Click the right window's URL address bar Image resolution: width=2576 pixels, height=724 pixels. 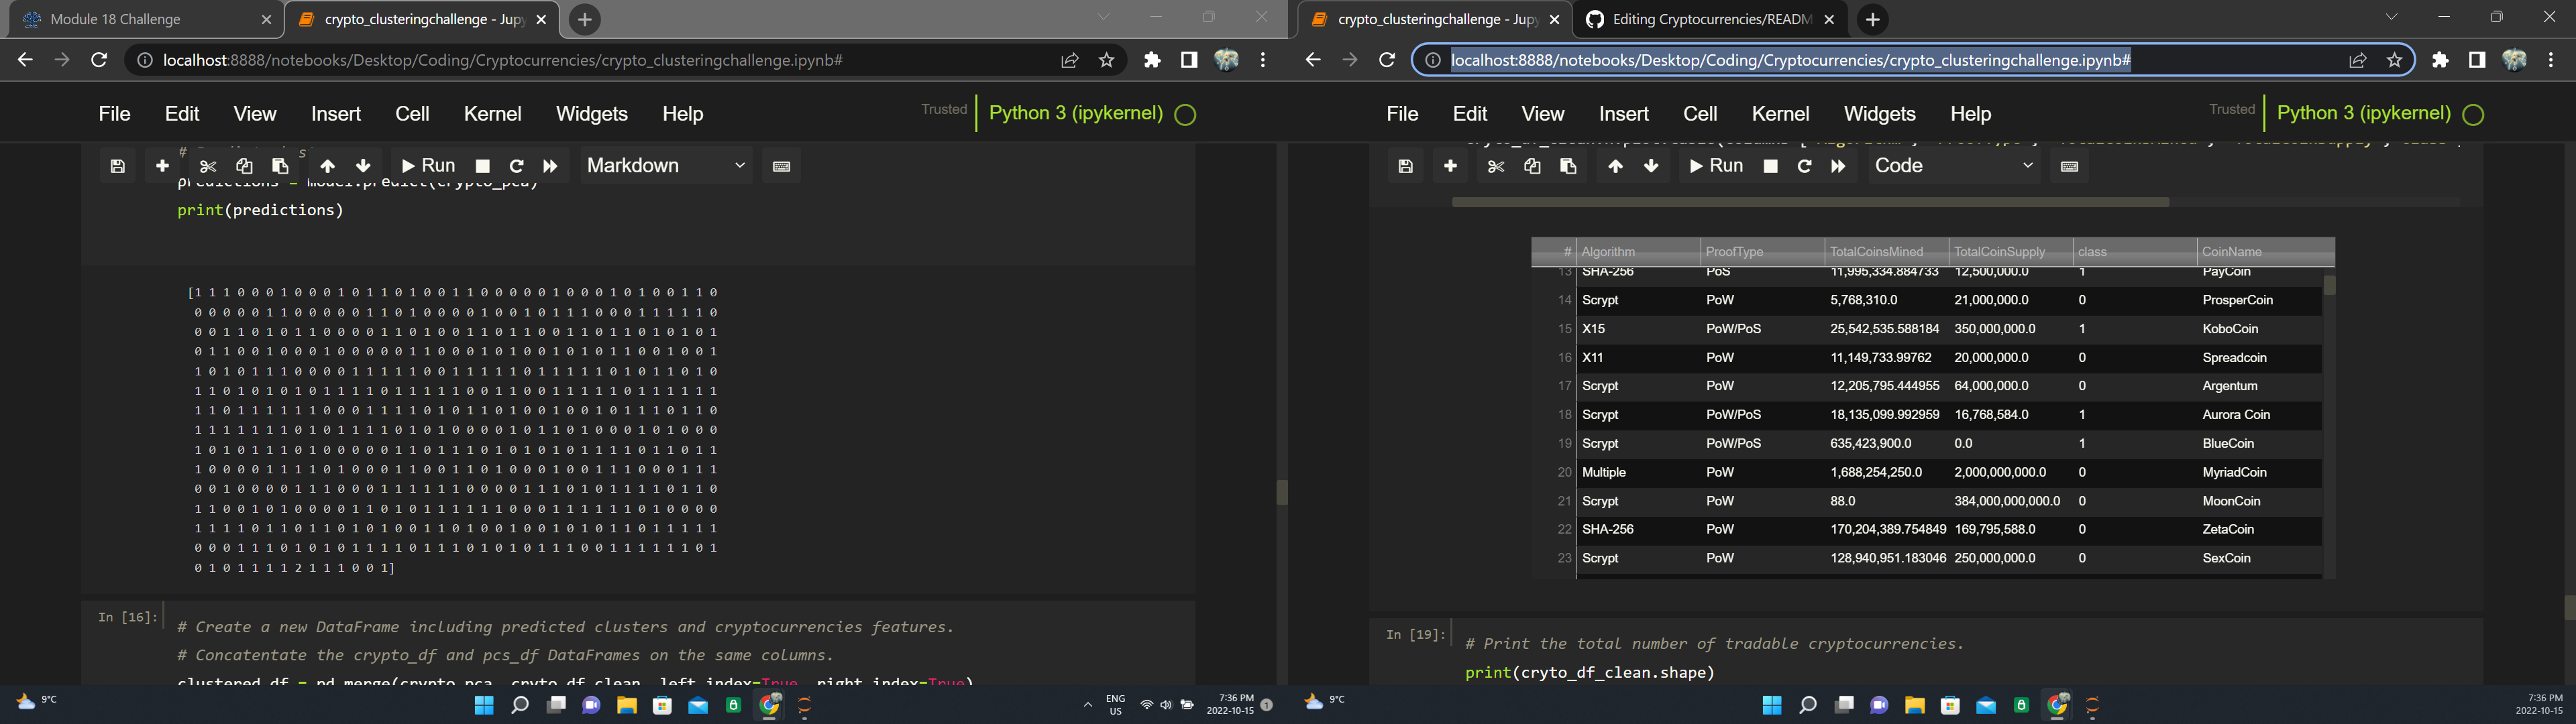(1790, 60)
